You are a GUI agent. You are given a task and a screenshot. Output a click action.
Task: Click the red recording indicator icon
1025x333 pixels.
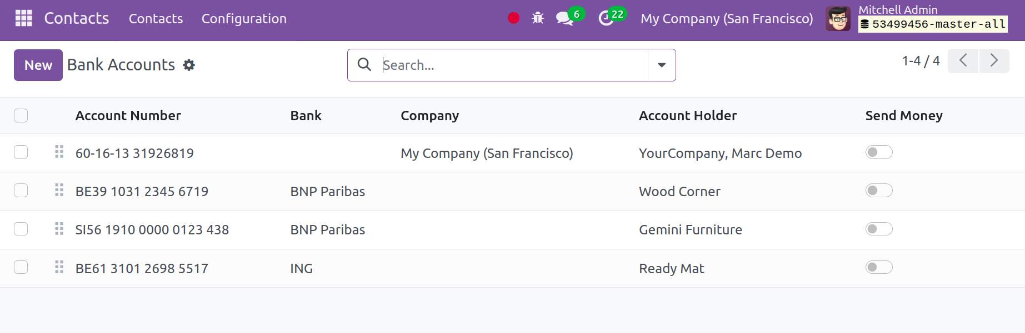point(513,18)
